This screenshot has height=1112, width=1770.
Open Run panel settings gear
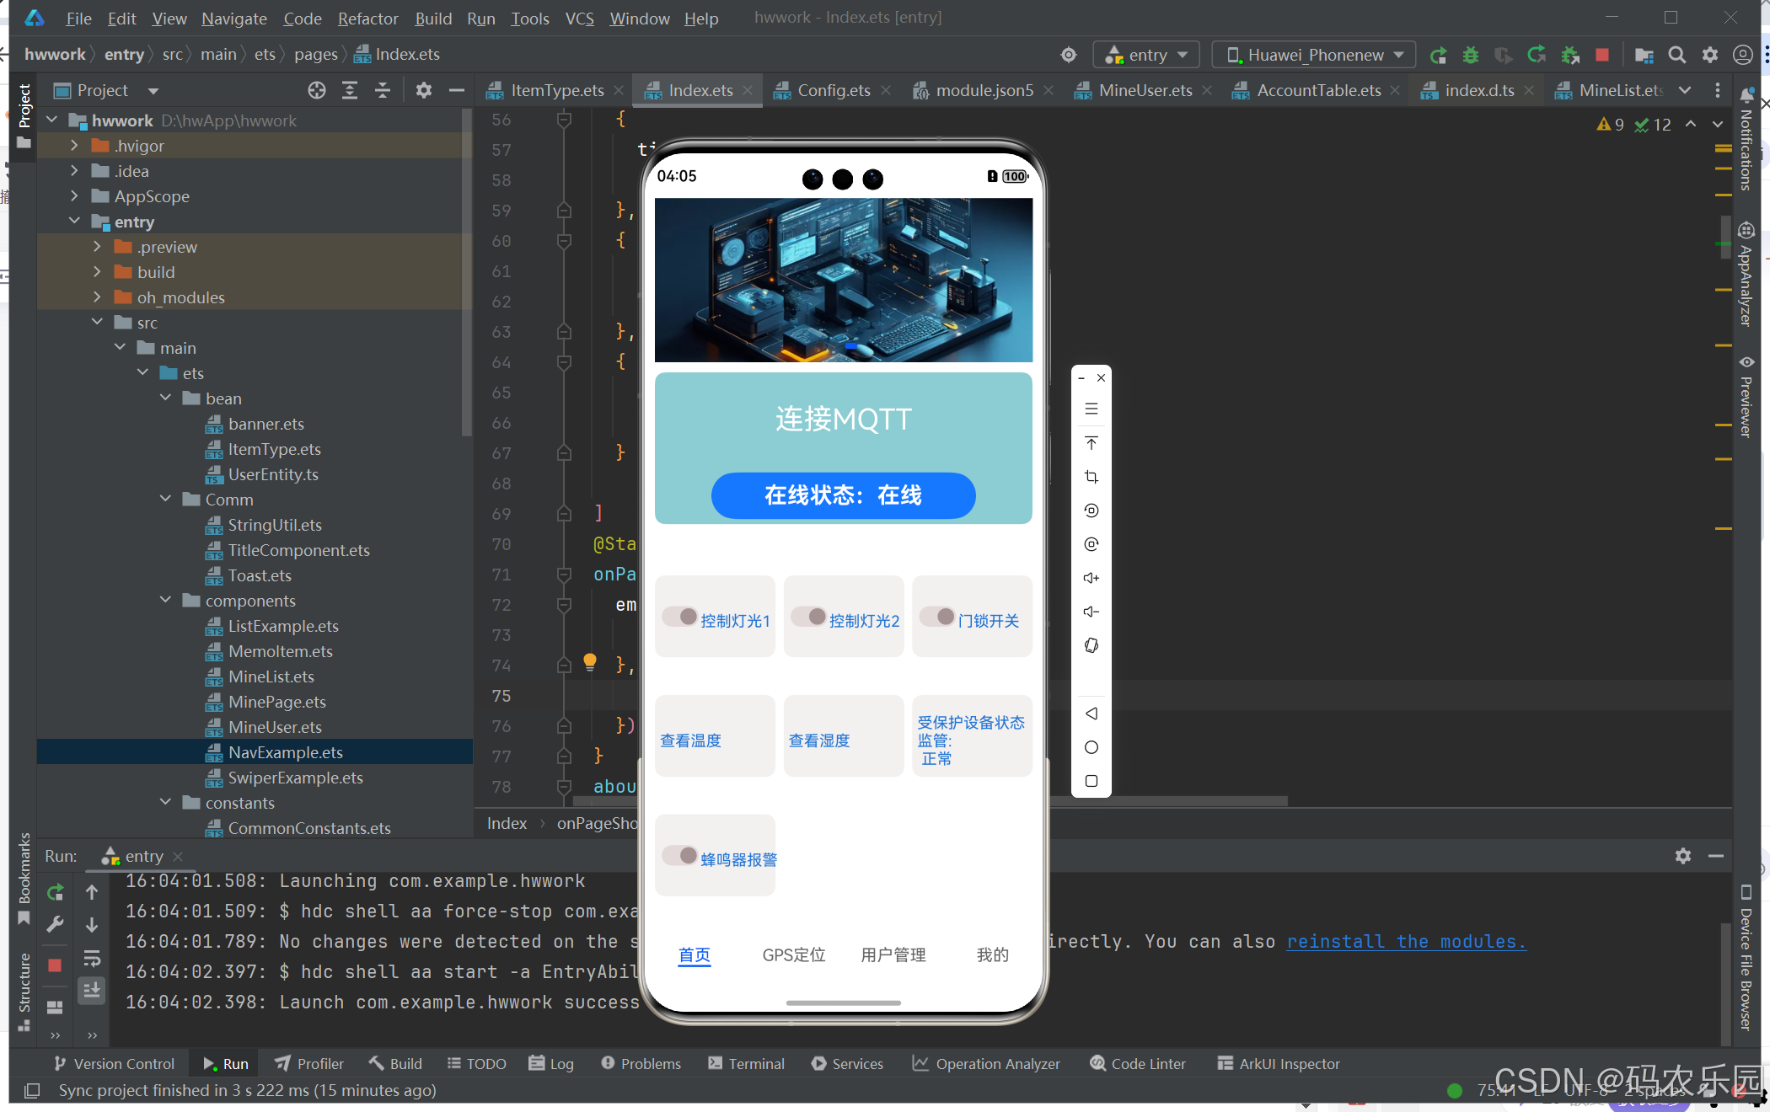point(1683,856)
